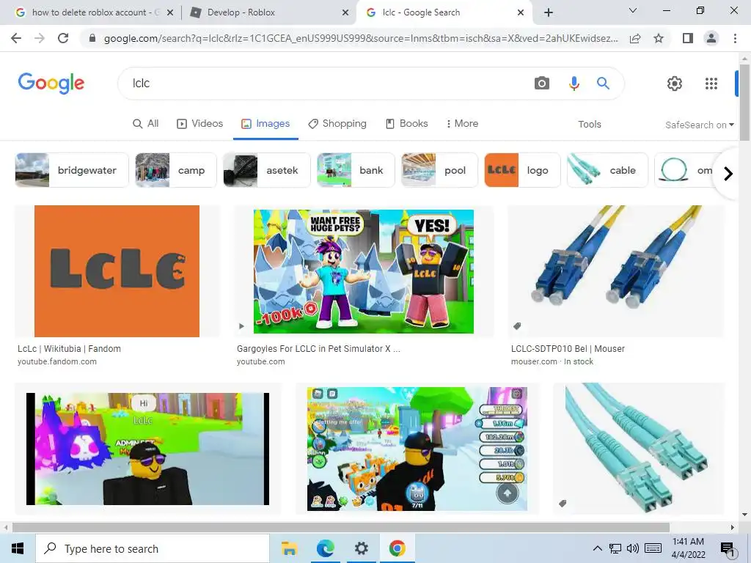Viewport: 751px width, 563px height.
Task: Filter images by the cable chip
Action: tap(607, 170)
